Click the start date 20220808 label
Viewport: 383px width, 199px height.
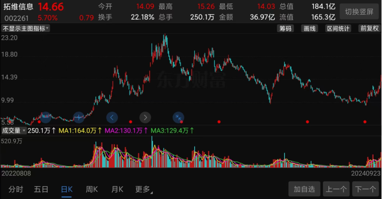16,173
